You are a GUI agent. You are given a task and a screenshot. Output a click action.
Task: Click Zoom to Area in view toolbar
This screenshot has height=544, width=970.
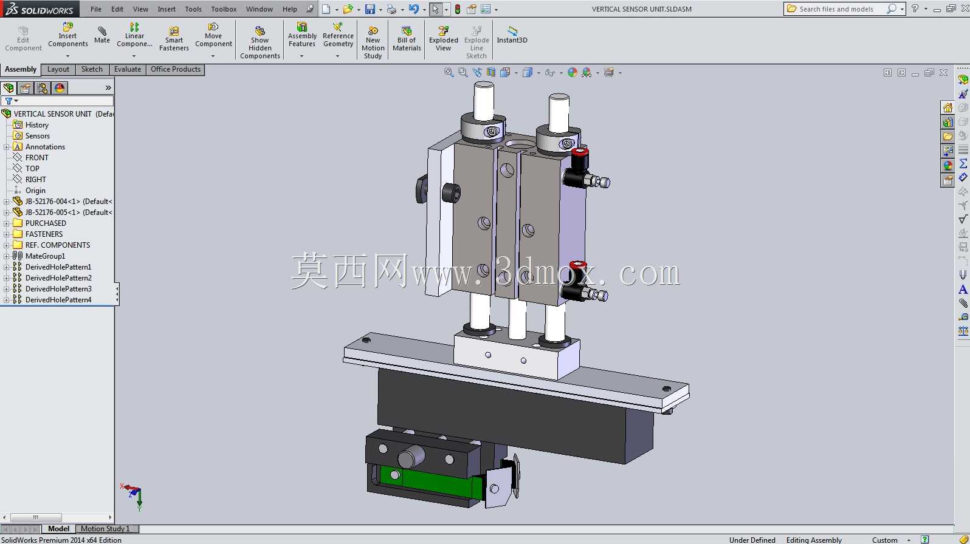pos(463,72)
